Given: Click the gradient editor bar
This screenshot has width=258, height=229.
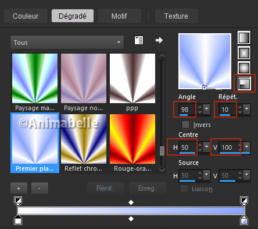Looking at the screenshot, I should point(131,210).
